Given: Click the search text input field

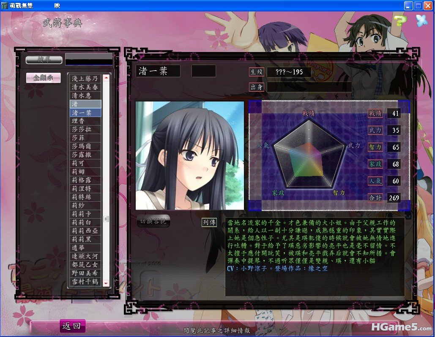Looking at the screenshot, I should (89, 59).
